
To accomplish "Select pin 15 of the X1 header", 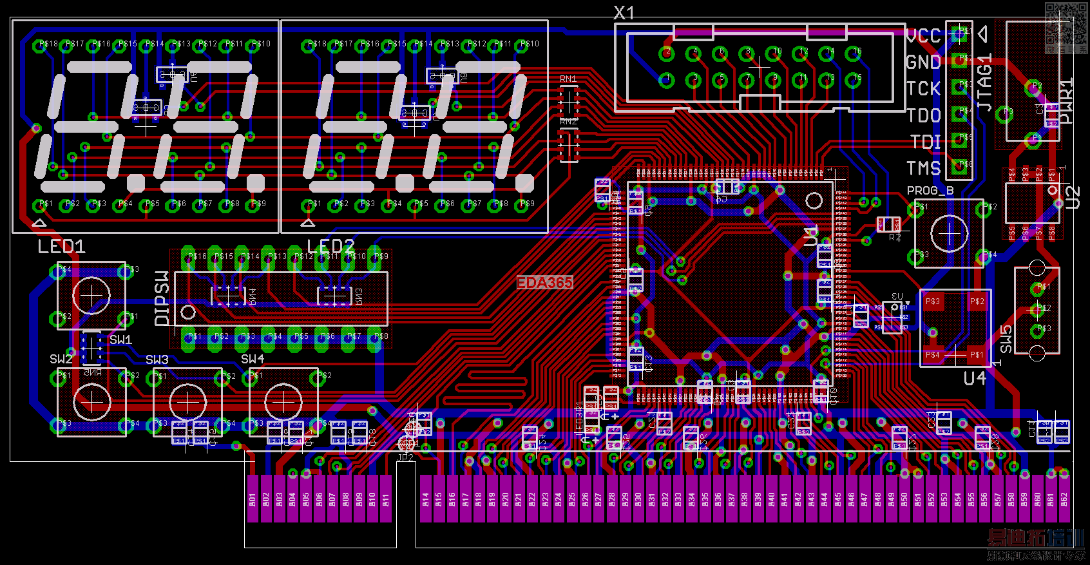I will (854, 80).
